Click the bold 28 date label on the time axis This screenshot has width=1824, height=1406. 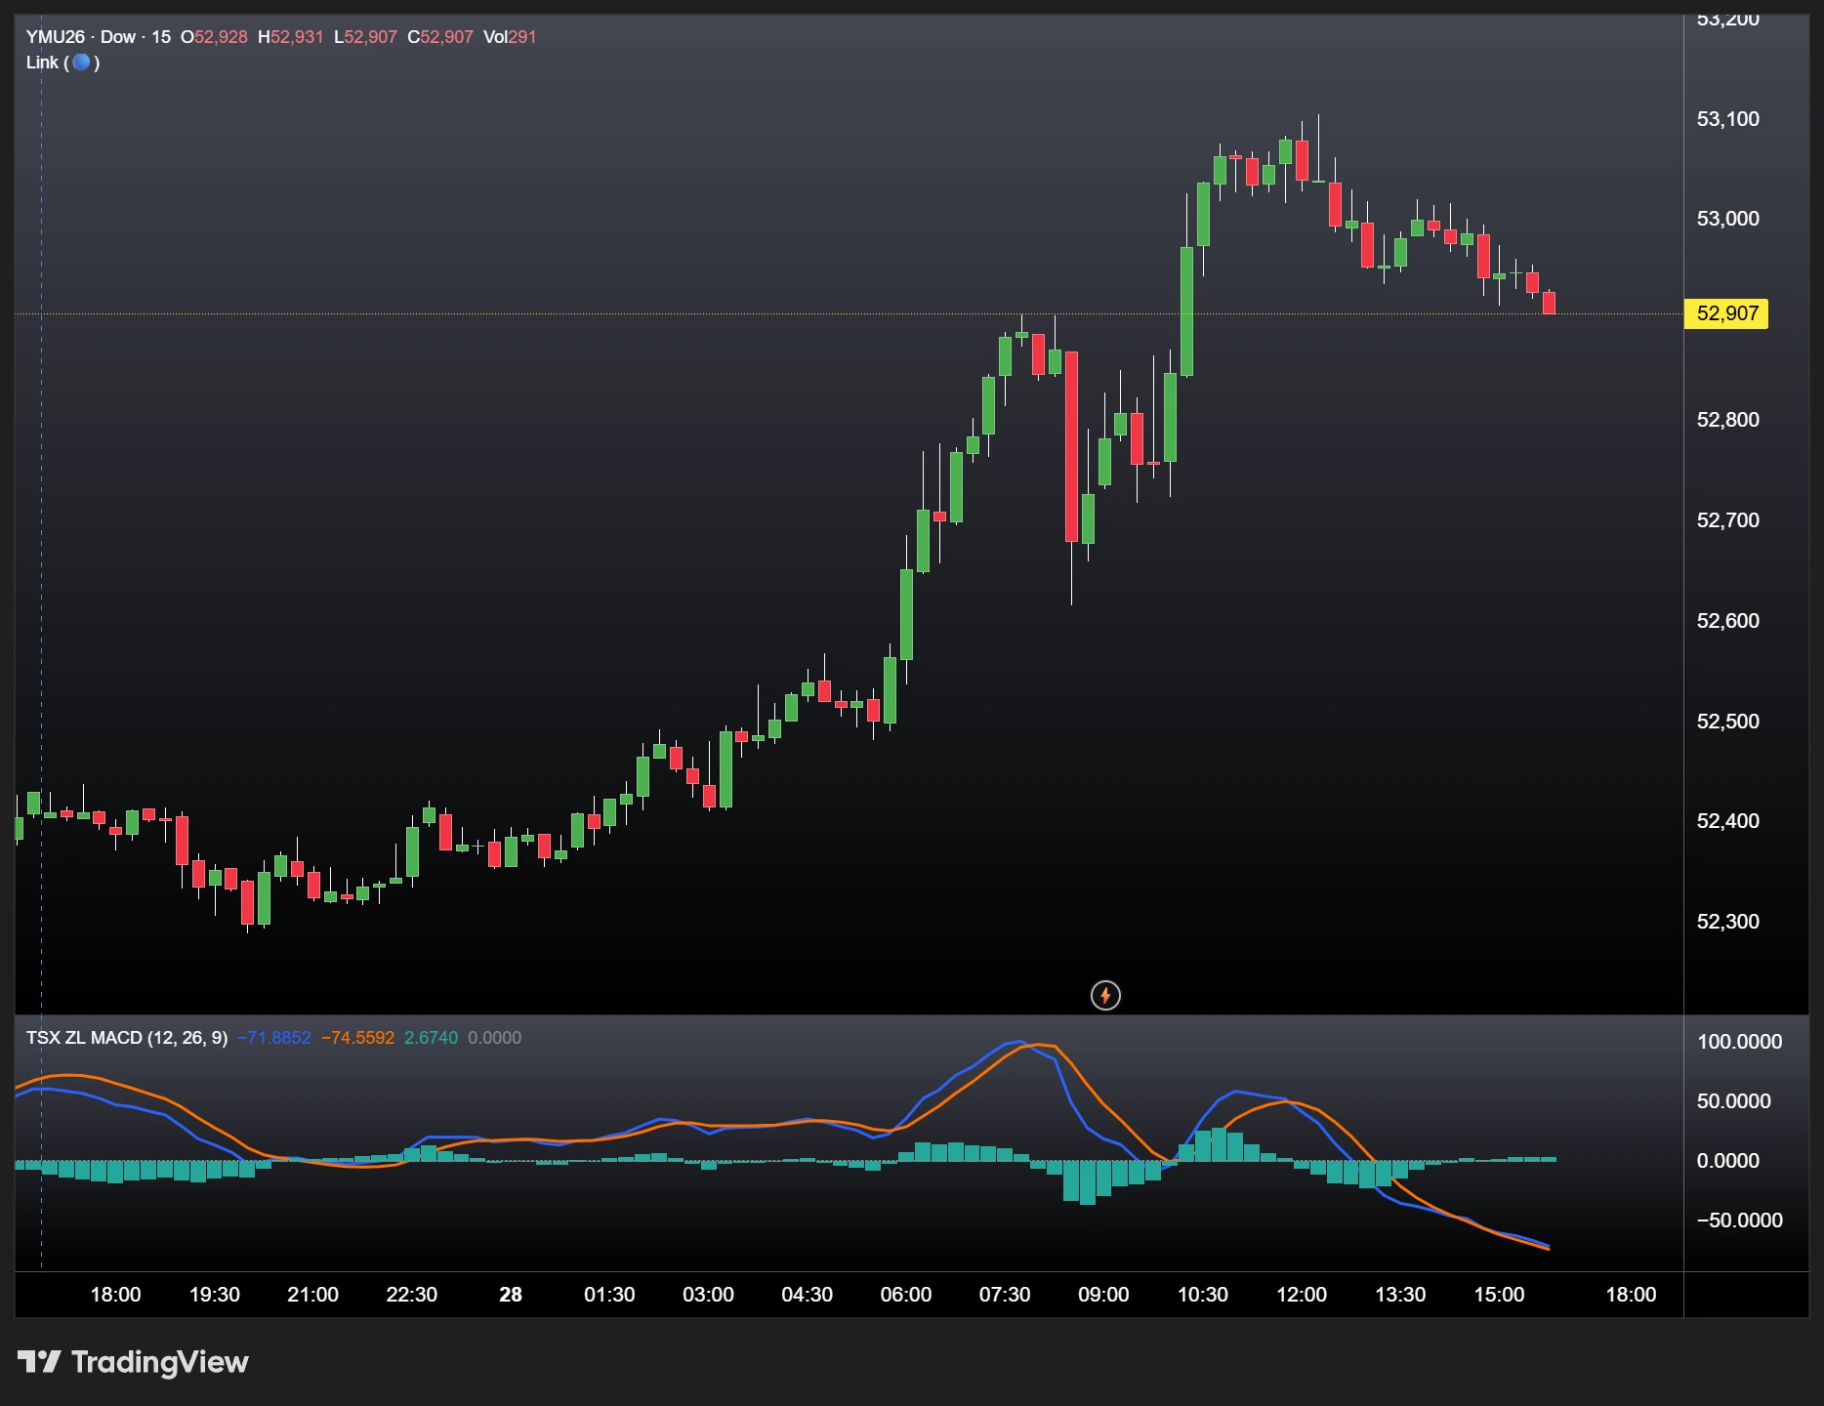point(511,1295)
